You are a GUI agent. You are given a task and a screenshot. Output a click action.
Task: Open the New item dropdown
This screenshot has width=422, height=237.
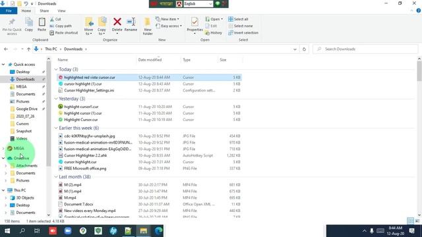pos(167,19)
